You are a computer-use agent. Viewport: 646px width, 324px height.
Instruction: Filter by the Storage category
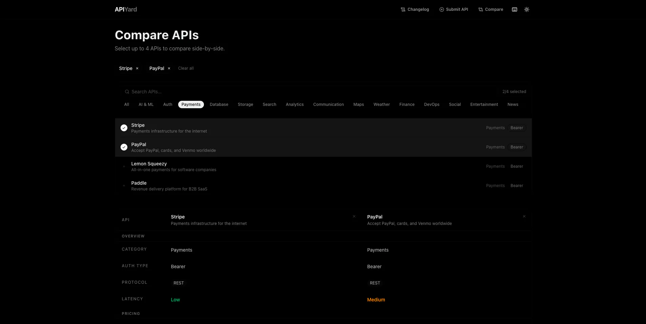(x=246, y=105)
